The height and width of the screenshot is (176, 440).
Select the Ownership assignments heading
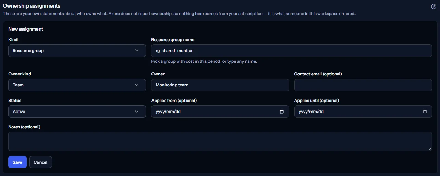pyautogui.click(x=32, y=6)
